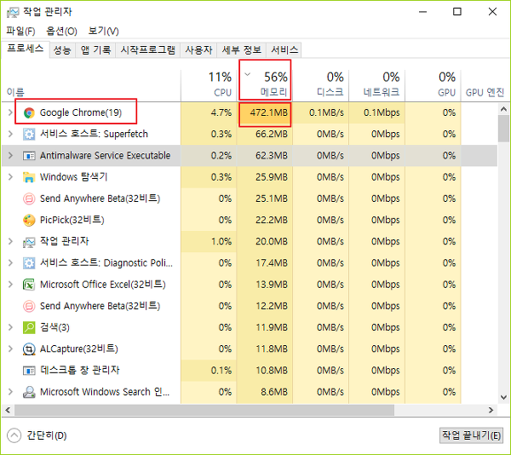Select the 472.1MB memory cell for Chrome

pos(265,112)
